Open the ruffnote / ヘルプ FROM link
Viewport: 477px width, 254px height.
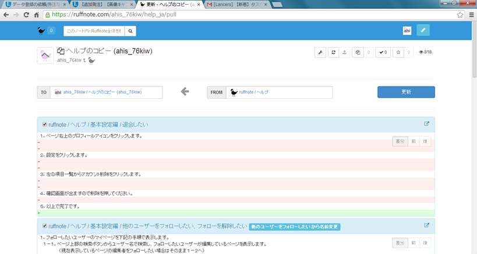click(x=253, y=92)
